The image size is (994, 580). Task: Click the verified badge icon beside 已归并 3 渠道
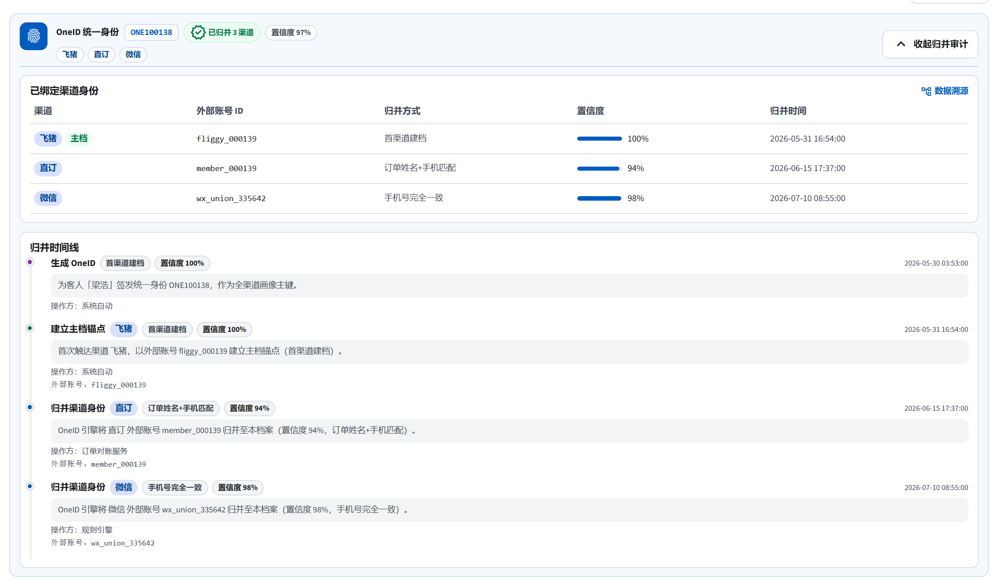(x=198, y=32)
